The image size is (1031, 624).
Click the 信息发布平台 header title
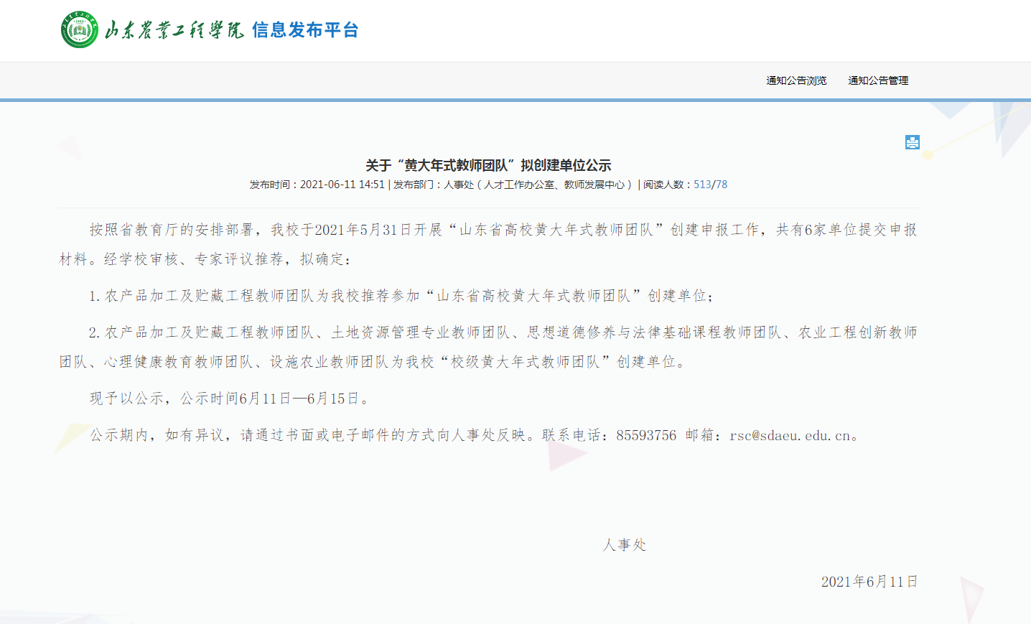point(305,30)
